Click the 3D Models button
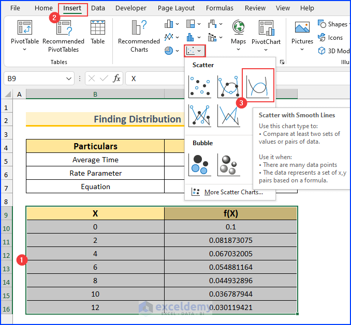The image size is (351, 325). (333, 51)
